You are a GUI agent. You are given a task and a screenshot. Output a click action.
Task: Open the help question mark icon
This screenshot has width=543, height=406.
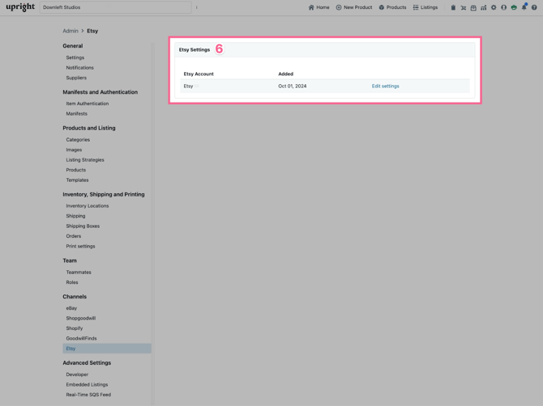[x=534, y=7]
